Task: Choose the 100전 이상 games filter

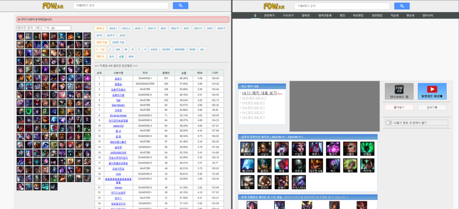Action: (118, 43)
